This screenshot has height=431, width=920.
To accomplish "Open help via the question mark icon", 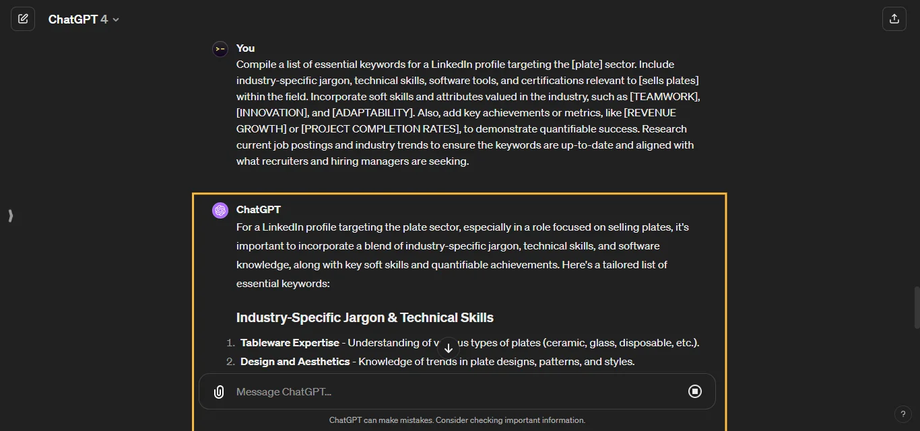I will click(x=903, y=414).
